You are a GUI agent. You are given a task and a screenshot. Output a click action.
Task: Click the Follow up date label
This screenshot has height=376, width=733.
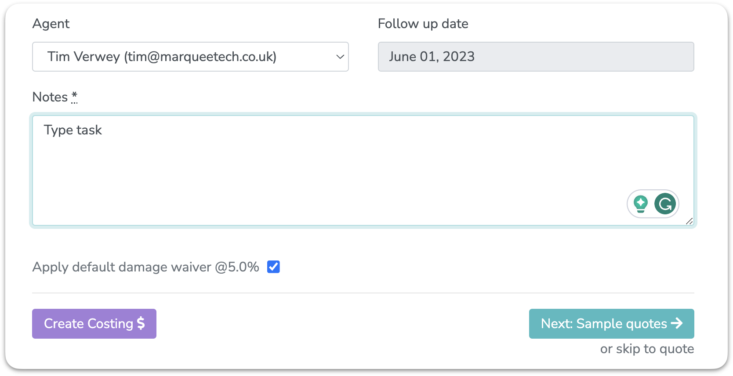[x=423, y=24]
